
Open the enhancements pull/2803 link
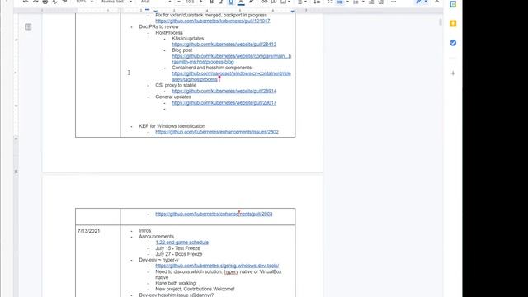point(214,214)
